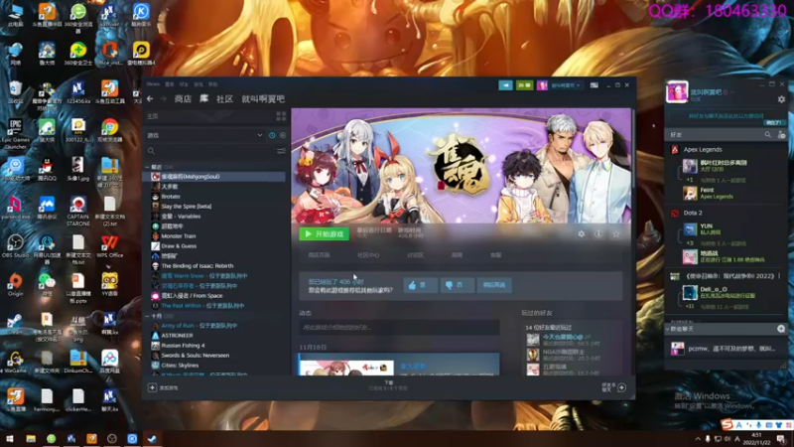This screenshot has height=447, width=794.
Task: Collapse the October games section
Action: click(x=147, y=316)
